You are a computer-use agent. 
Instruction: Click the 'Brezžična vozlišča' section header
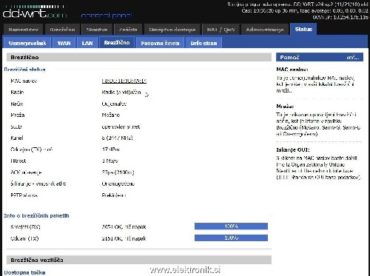tap(139, 260)
